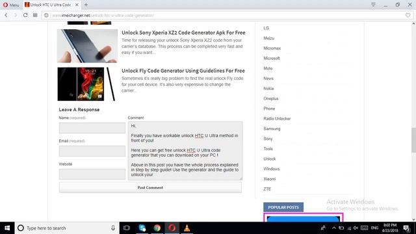Open the Microsoft category link

pyautogui.click(x=272, y=58)
